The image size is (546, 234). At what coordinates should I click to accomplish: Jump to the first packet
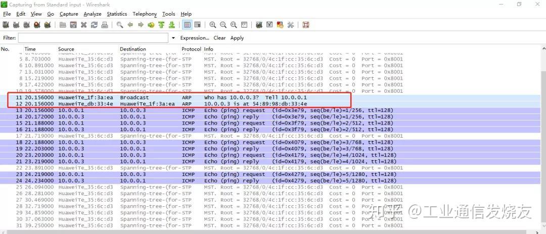pyautogui.click(x=161, y=25)
